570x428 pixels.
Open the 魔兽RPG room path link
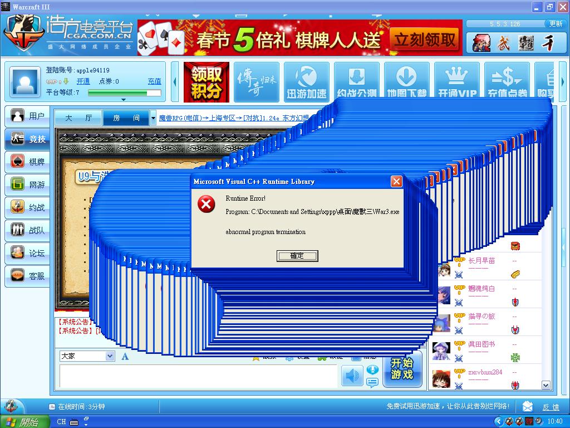234,118
